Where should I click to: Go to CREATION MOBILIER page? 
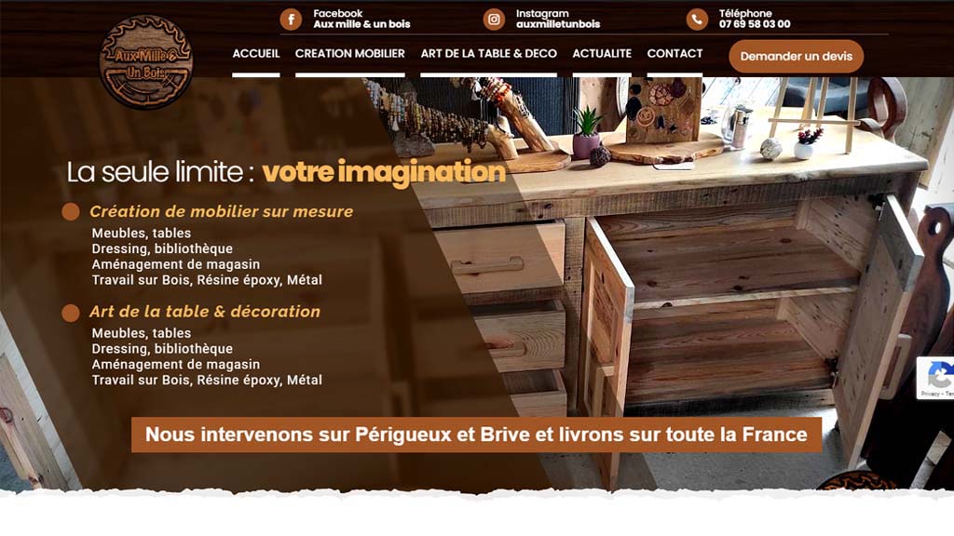pyautogui.click(x=350, y=54)
